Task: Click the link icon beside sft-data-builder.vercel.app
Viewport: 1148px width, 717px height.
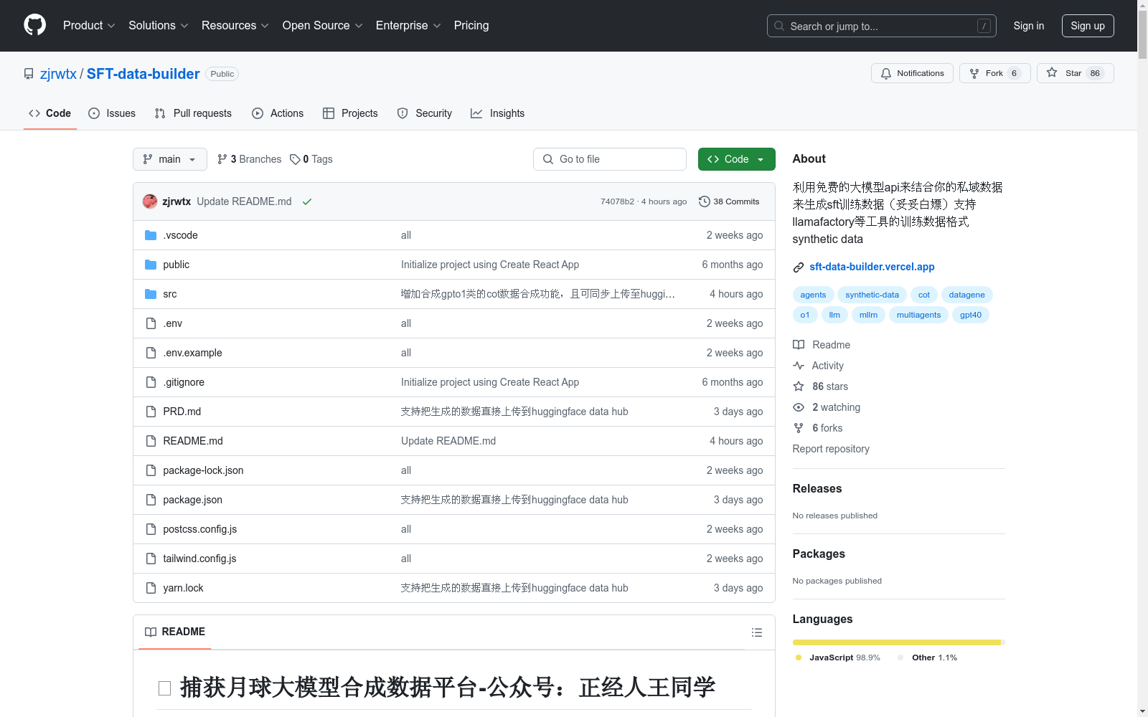Action: click(799, 267)
